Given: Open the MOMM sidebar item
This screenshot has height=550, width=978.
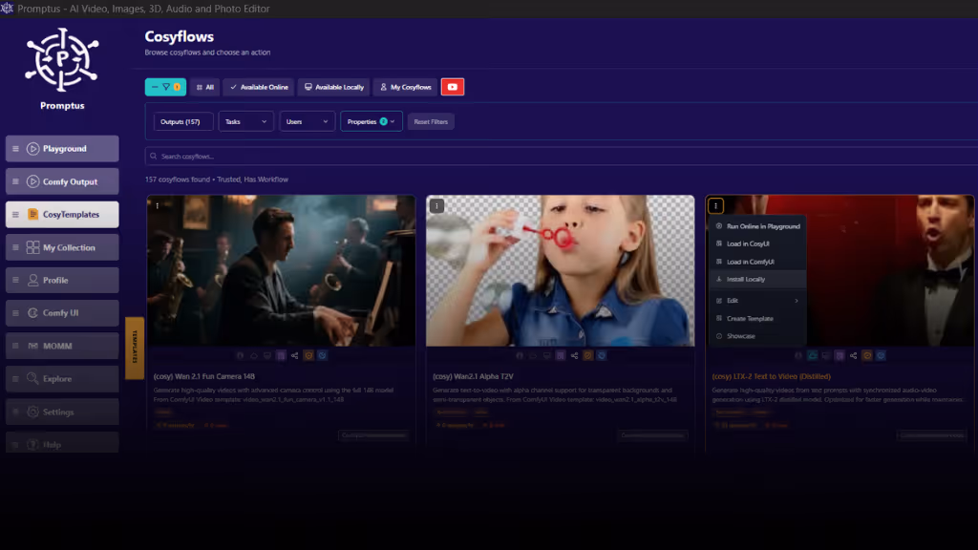Looking at the screenshot, I should coord(62,346).
